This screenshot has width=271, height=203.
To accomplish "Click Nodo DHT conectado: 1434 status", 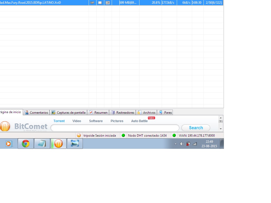I will (x=147, y=136).
